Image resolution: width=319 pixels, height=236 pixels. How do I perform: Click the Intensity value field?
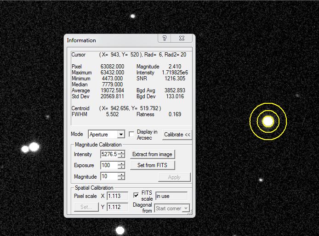point(108,154)
